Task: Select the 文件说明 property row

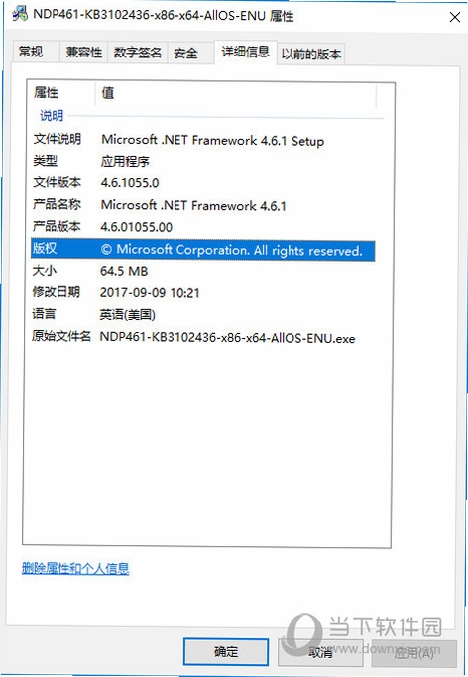Action: coord(203,140)
